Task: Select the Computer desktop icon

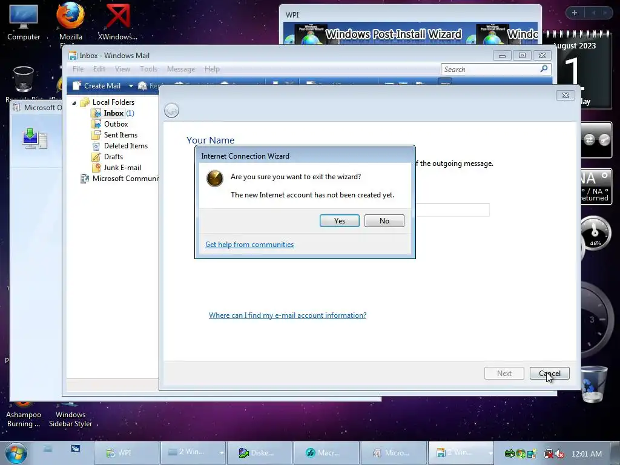Action: pyautogui.click(x=24, y=23)
